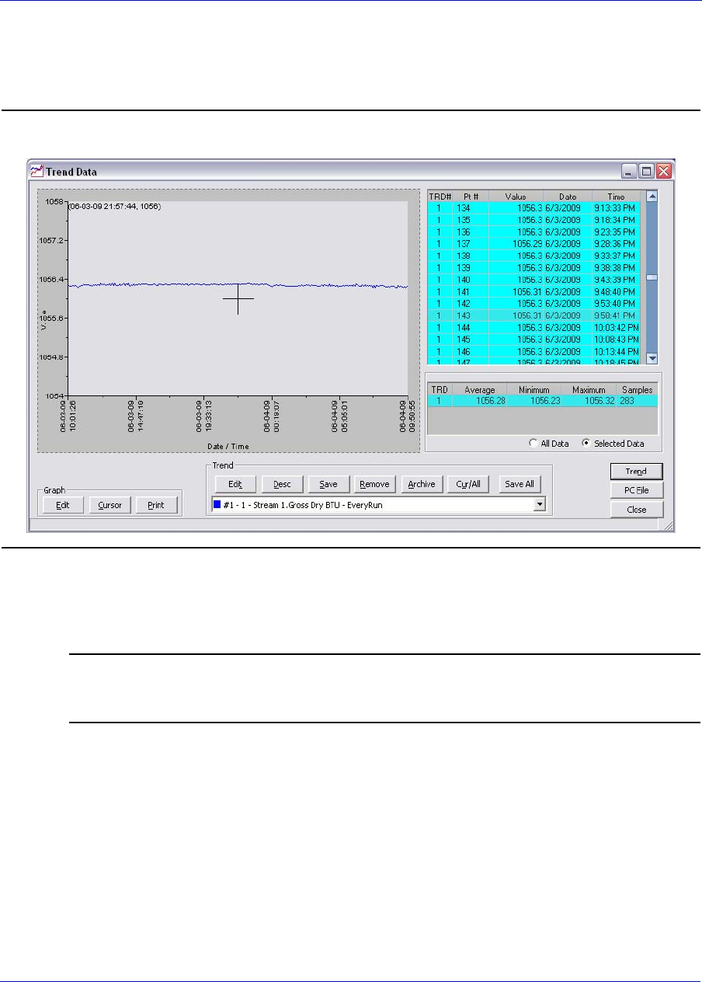The width and height of the screenshot is (702, 982).
Task: Click the Pt # column header
Action: (x=471, y=197)
